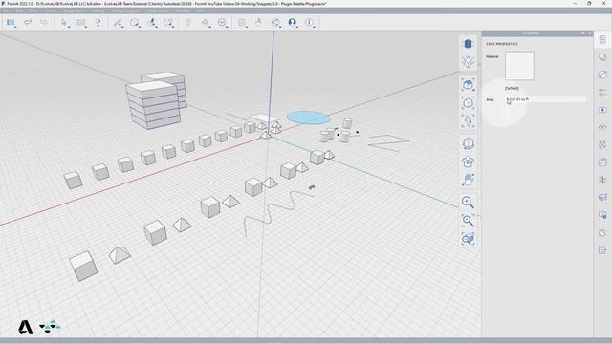Open the Content Library palette tab
Image resolution: width=612 pixels, height=344 pixels.
point(602,198)
